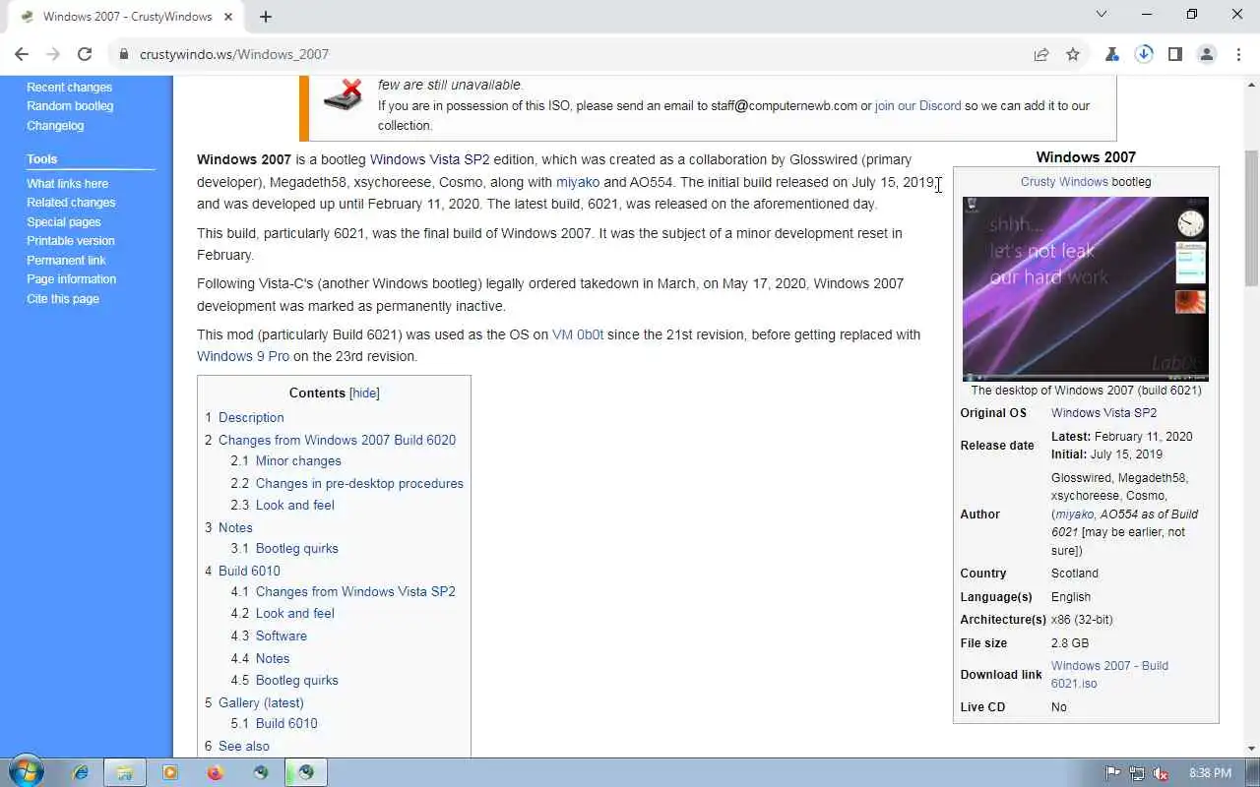
Task: Open the Windows 2007 desktop screenshot
Action: coord(1086,288)
